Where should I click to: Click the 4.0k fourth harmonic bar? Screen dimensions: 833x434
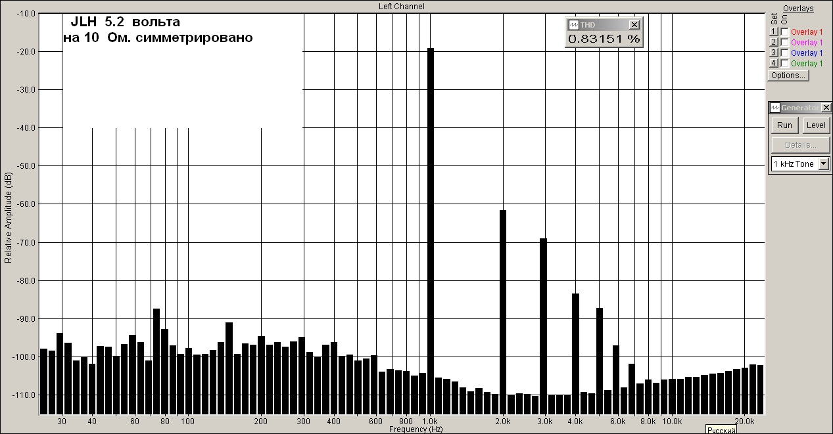pyautogui.click(x=575, y=353)
